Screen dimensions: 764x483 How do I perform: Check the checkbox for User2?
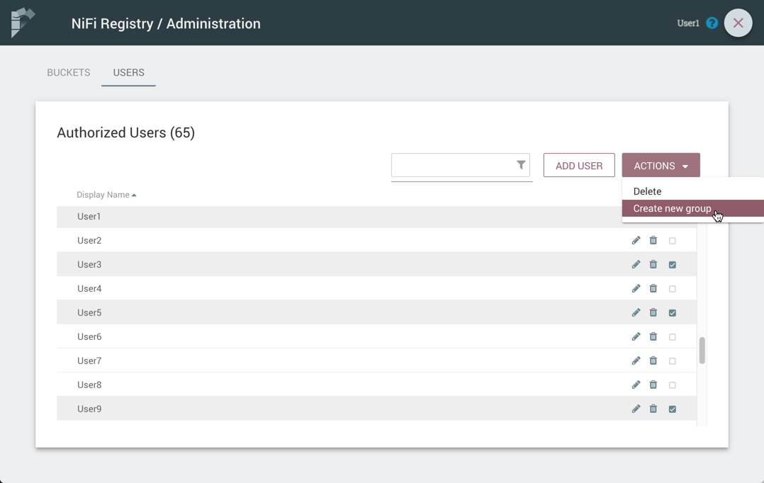coord(673,241)
